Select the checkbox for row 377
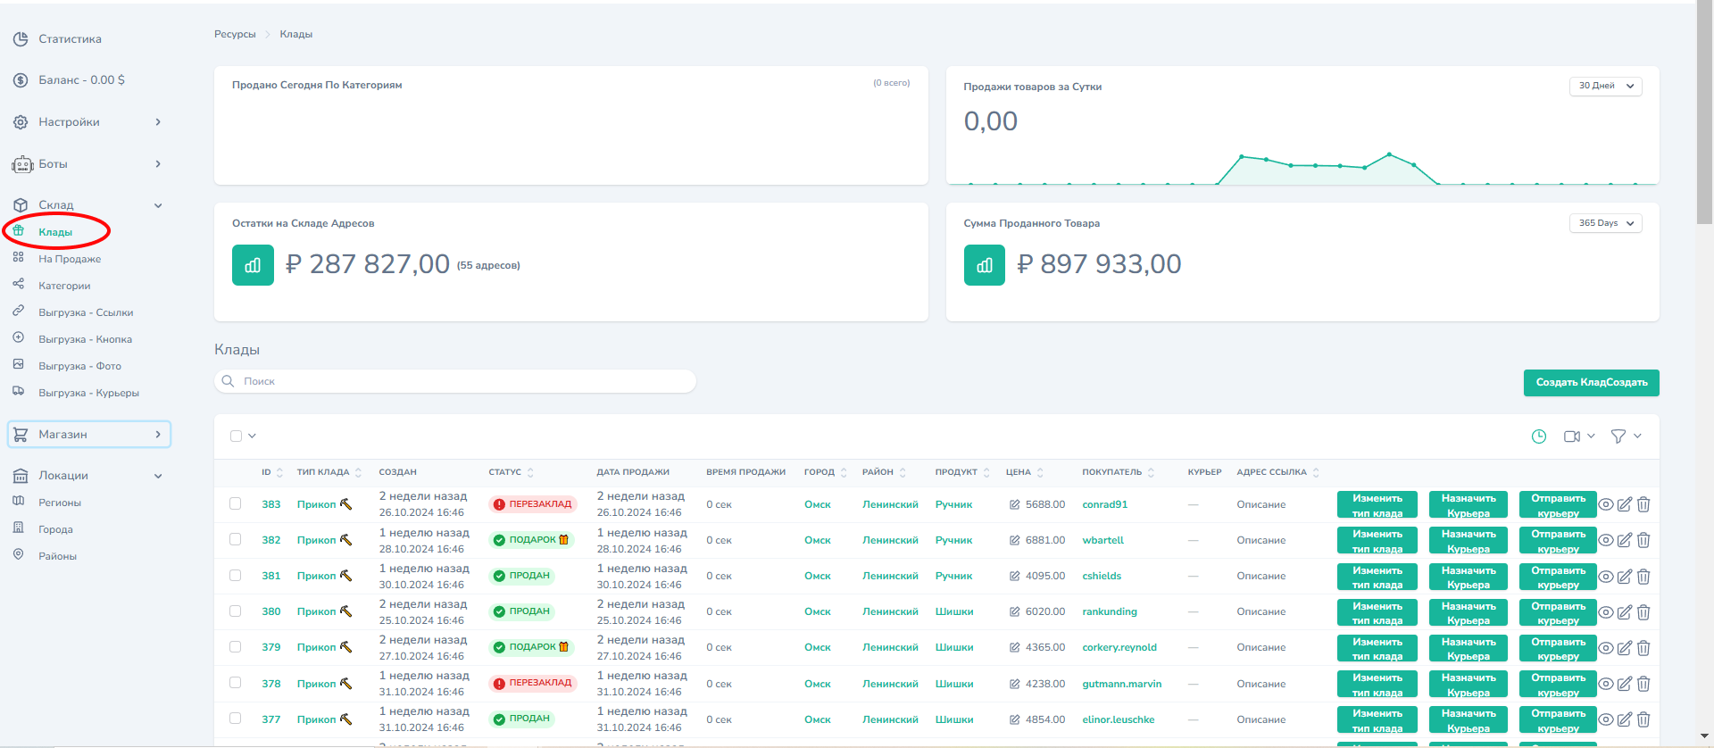Screen dimensions: 1714x748 point(236,718)
